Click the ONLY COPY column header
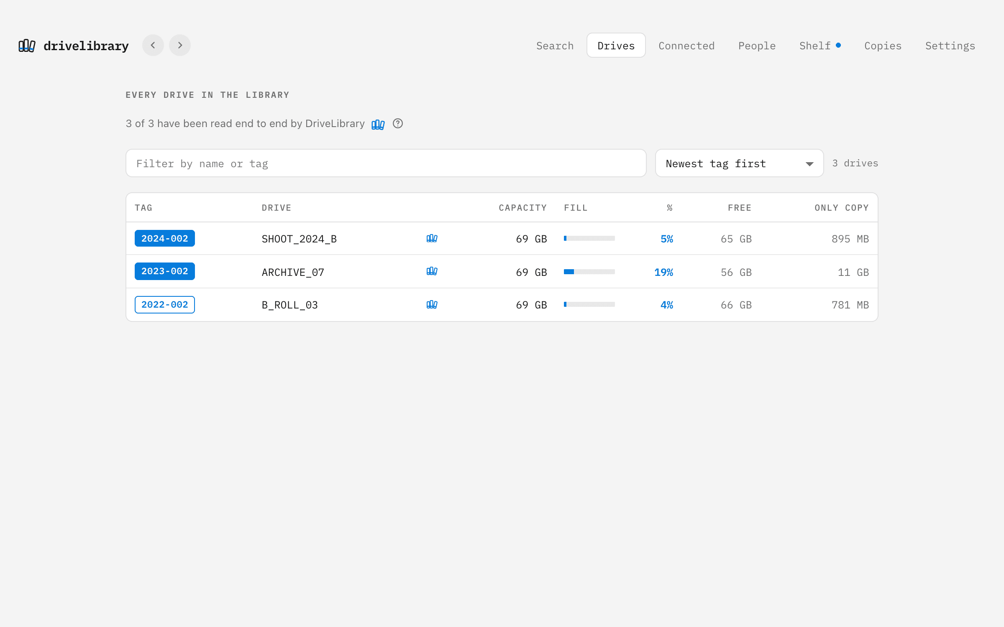Viewport: 1004px width, 627px height. [x=842, y=208]
